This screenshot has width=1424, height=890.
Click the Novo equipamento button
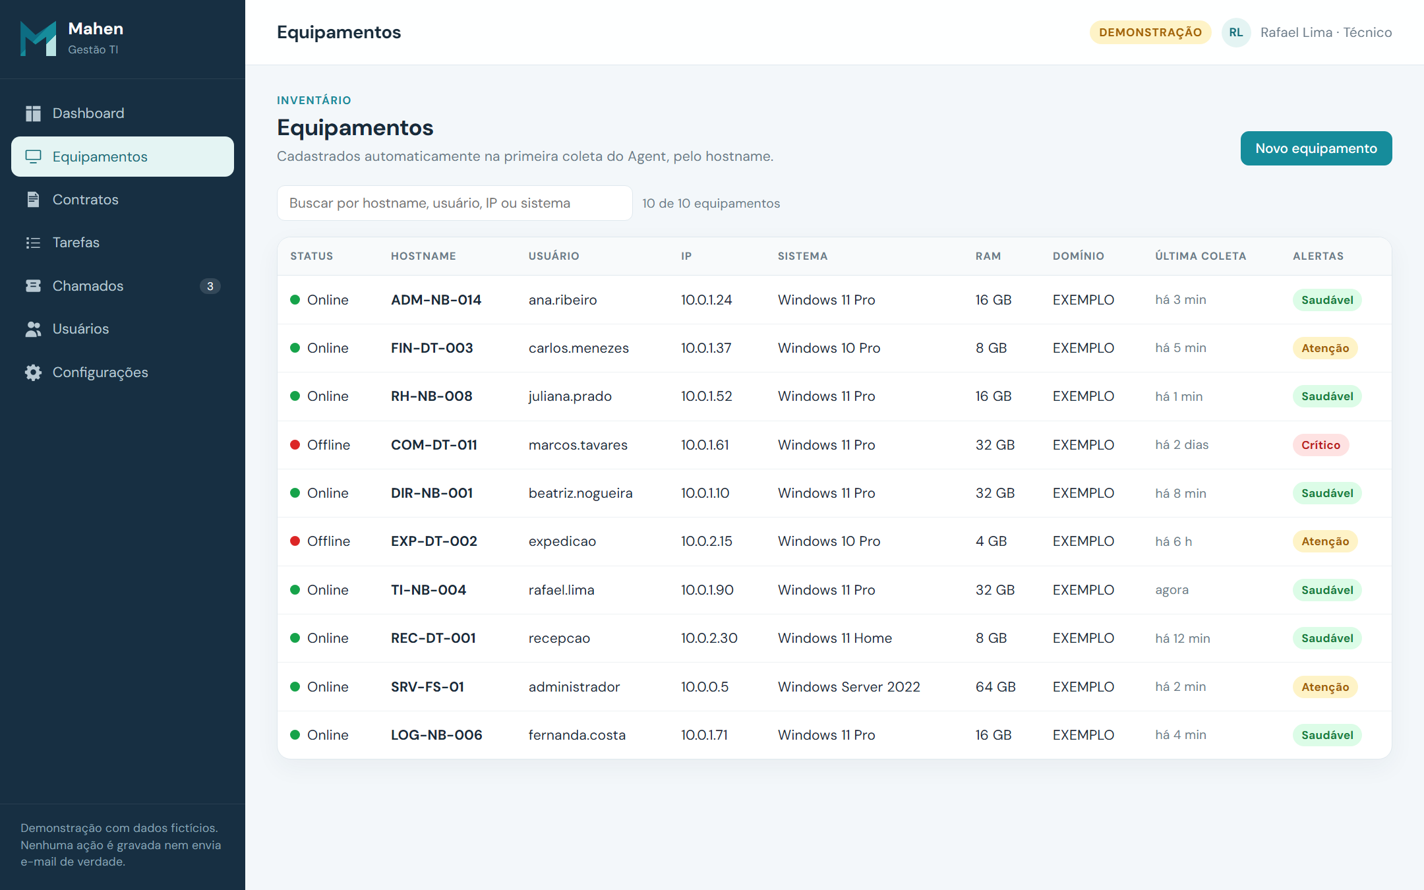tap(1316, 148)
